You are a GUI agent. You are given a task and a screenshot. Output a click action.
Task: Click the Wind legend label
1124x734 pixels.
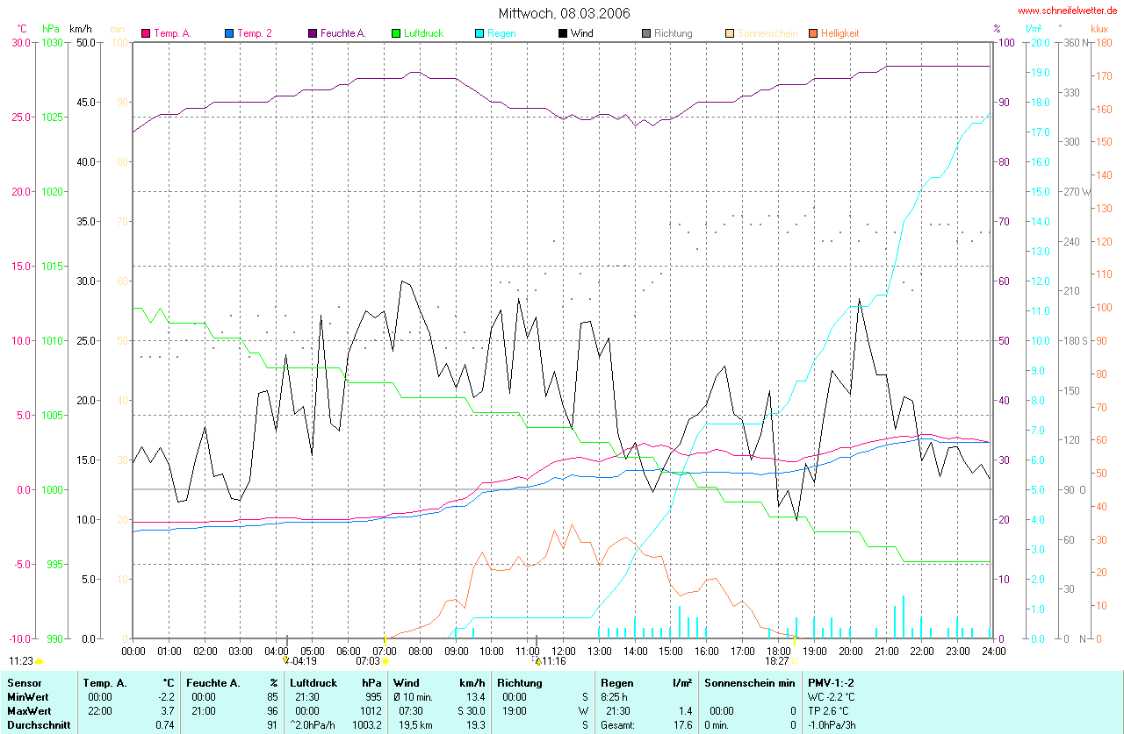click(x=582, y=33)
